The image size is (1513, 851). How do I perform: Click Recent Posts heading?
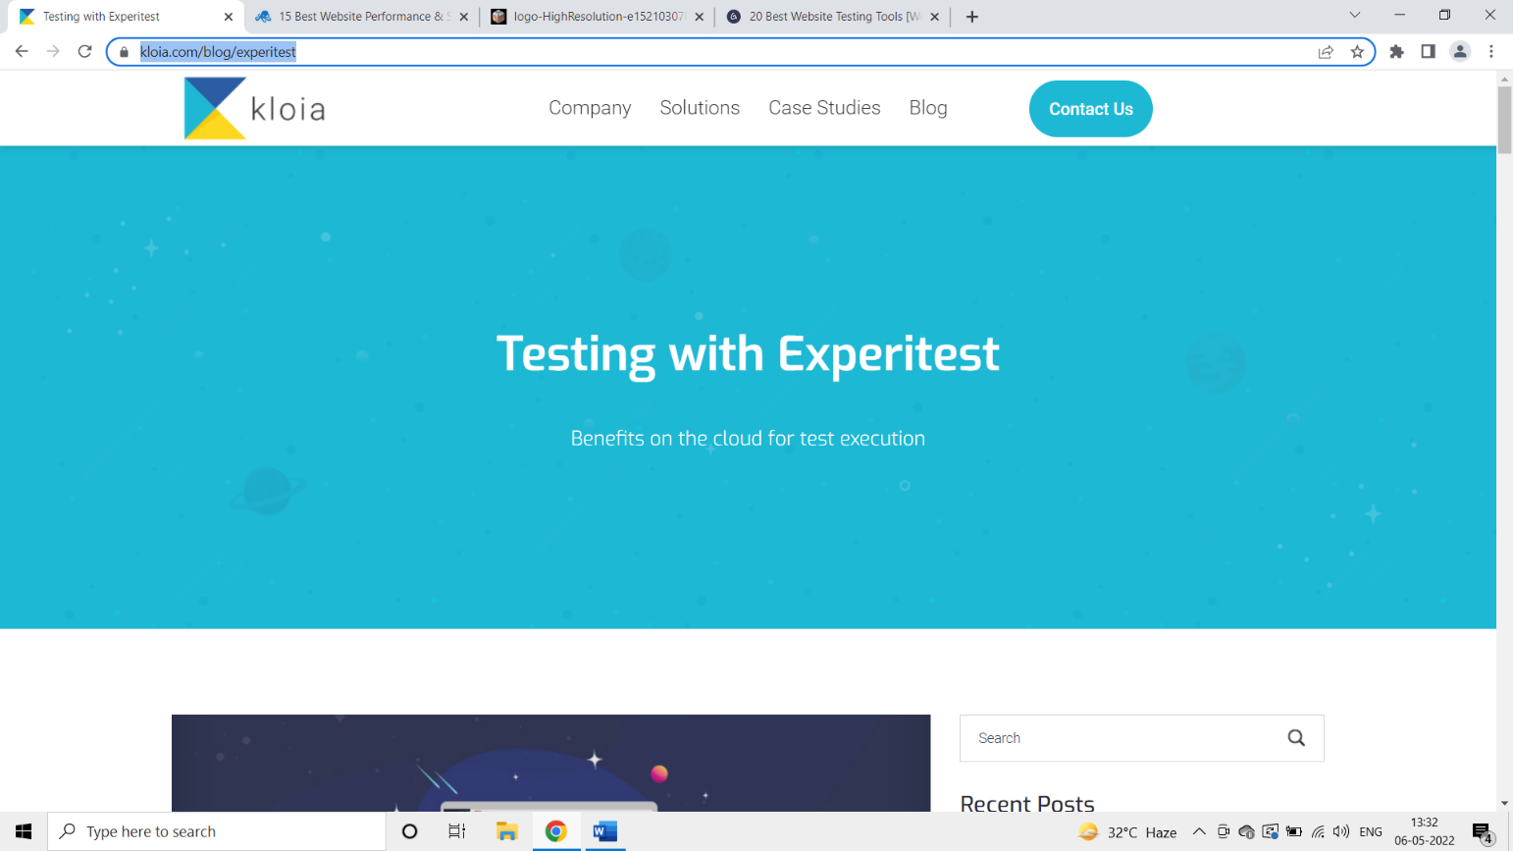tap(1027, 803)
